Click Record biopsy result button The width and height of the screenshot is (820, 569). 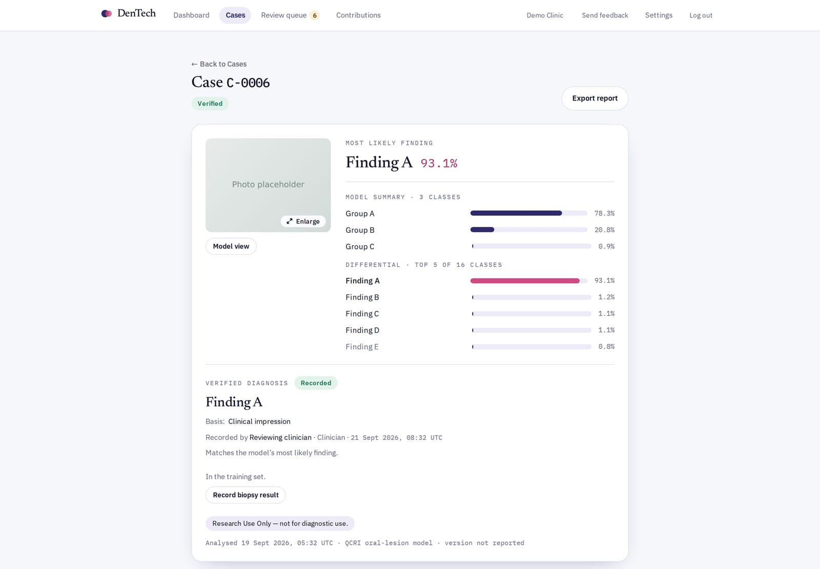[x=245, y=495]
